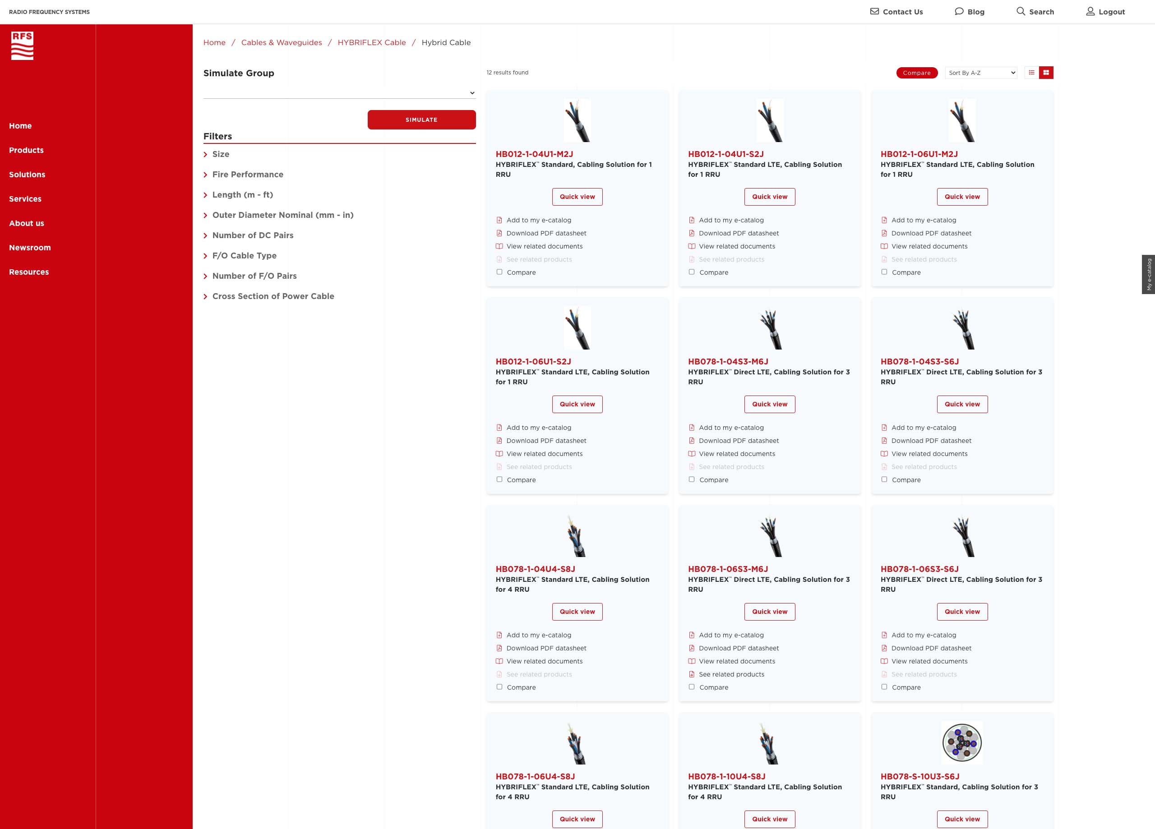Click PDF datasheet icon for HB012-1-04U1-M2J
This screenshot has height=829, width=1155.
tap(499, 233)
